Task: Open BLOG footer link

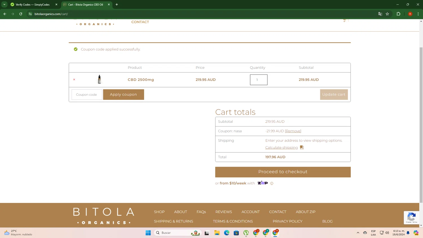Action: 327,221
